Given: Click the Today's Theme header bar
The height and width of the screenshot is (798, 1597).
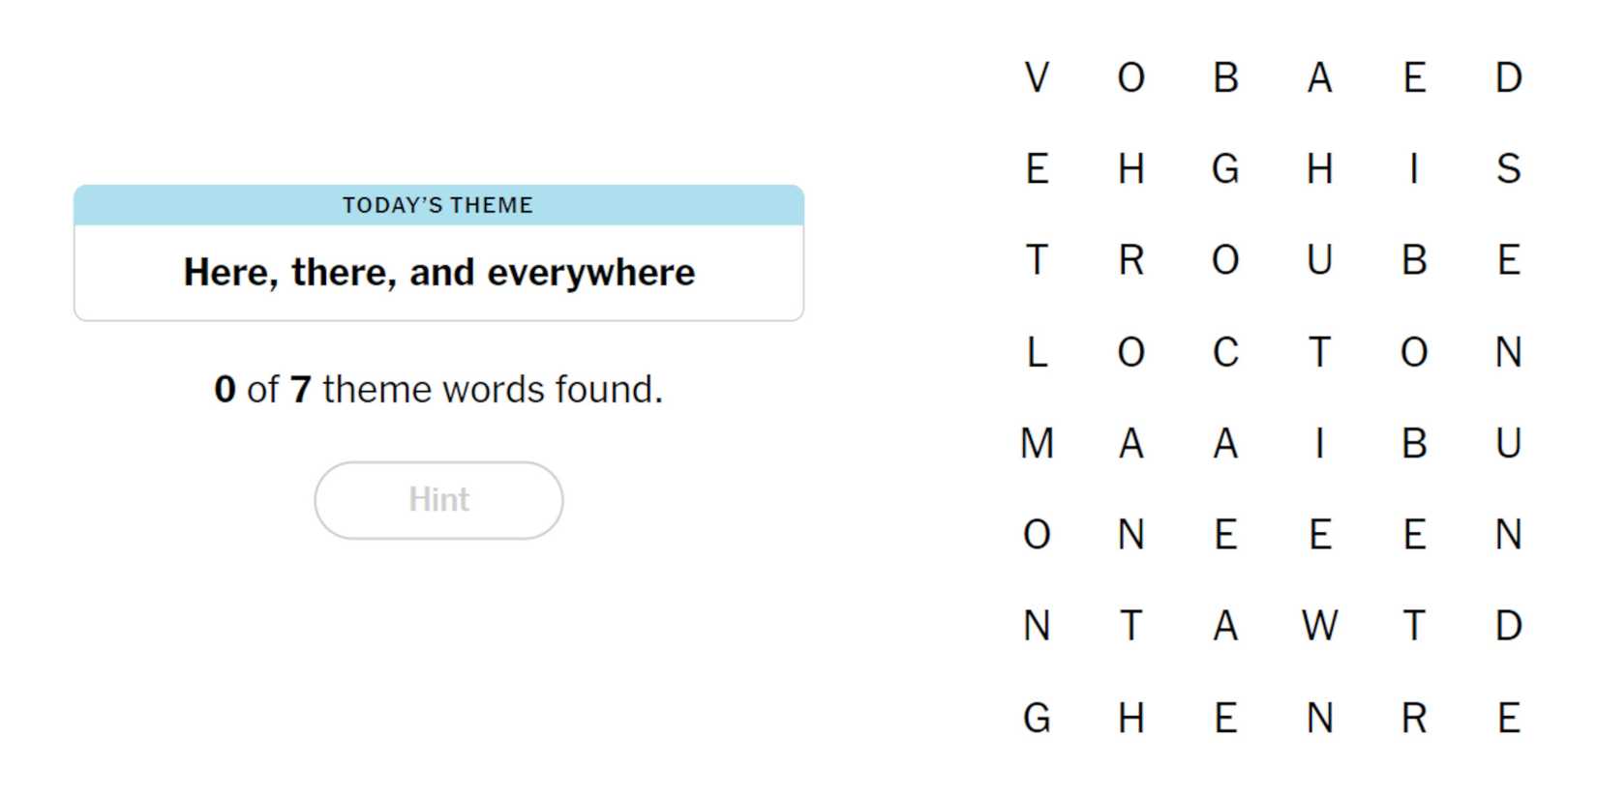Looking at the screenshot, I should coord(438,205).
